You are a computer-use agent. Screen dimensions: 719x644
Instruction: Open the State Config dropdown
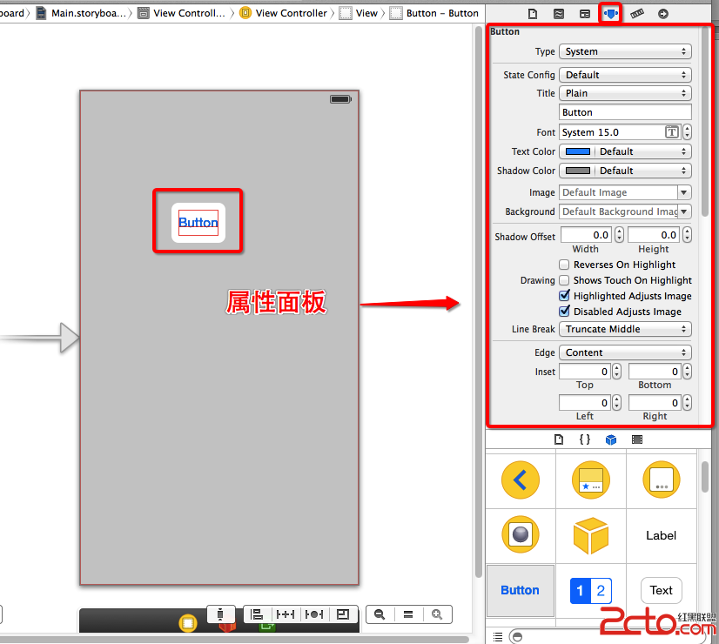tap(625, 75)
